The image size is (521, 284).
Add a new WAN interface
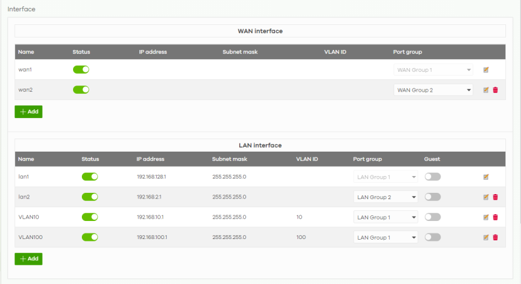[29, 112]
